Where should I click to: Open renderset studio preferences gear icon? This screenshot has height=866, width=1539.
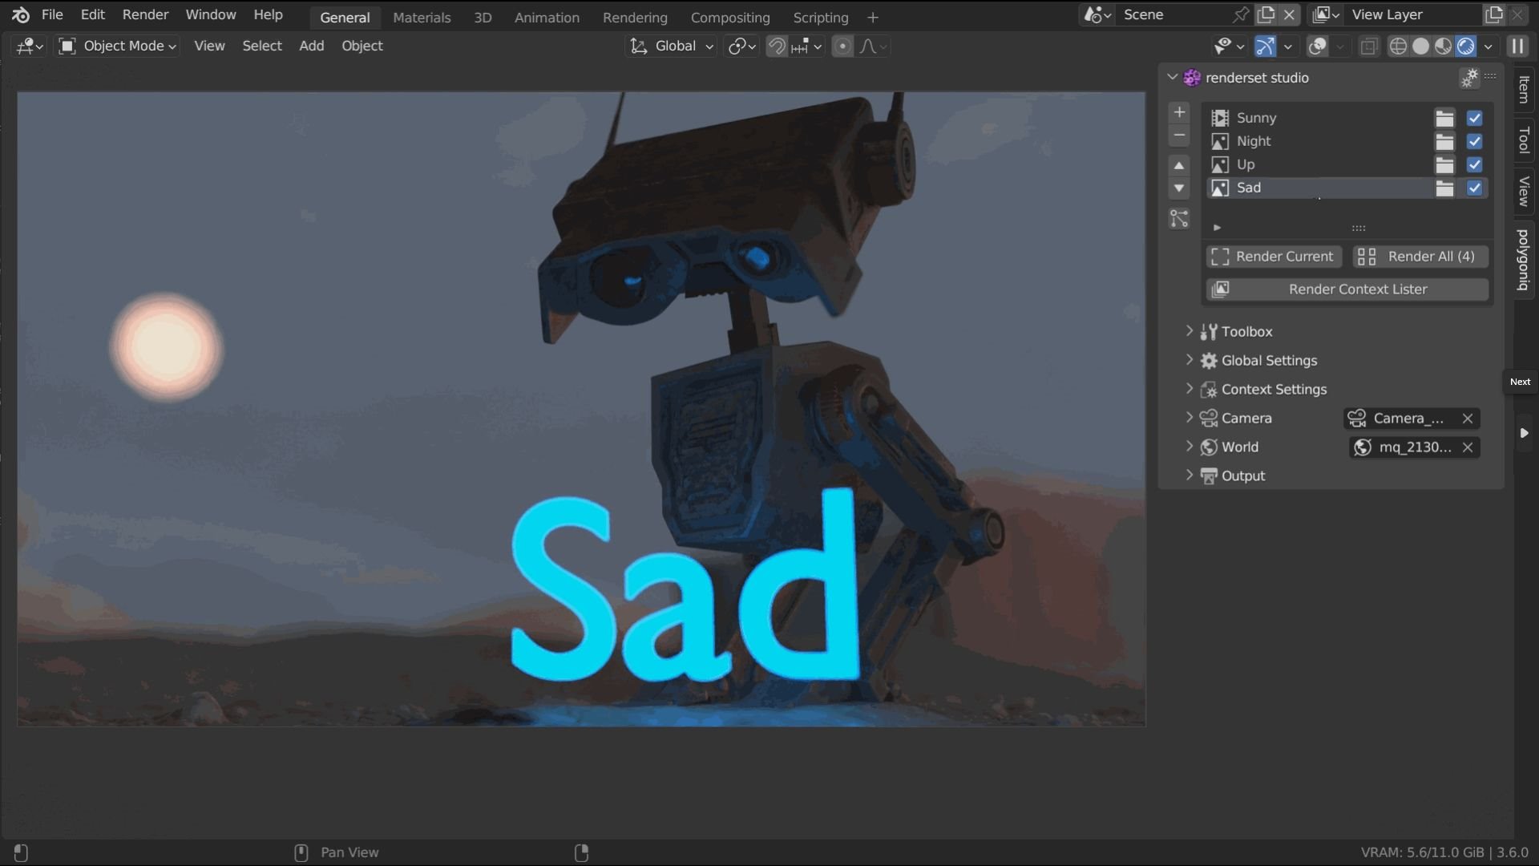pyautogui.click(x=1469, y=78)
